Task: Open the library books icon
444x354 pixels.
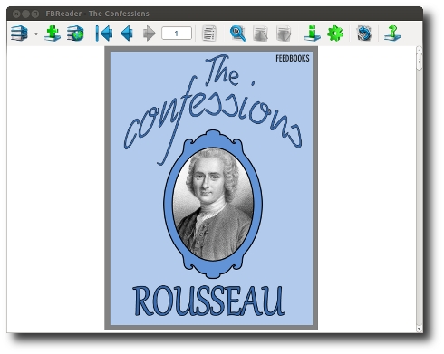Action: click(x=19, y=33)
